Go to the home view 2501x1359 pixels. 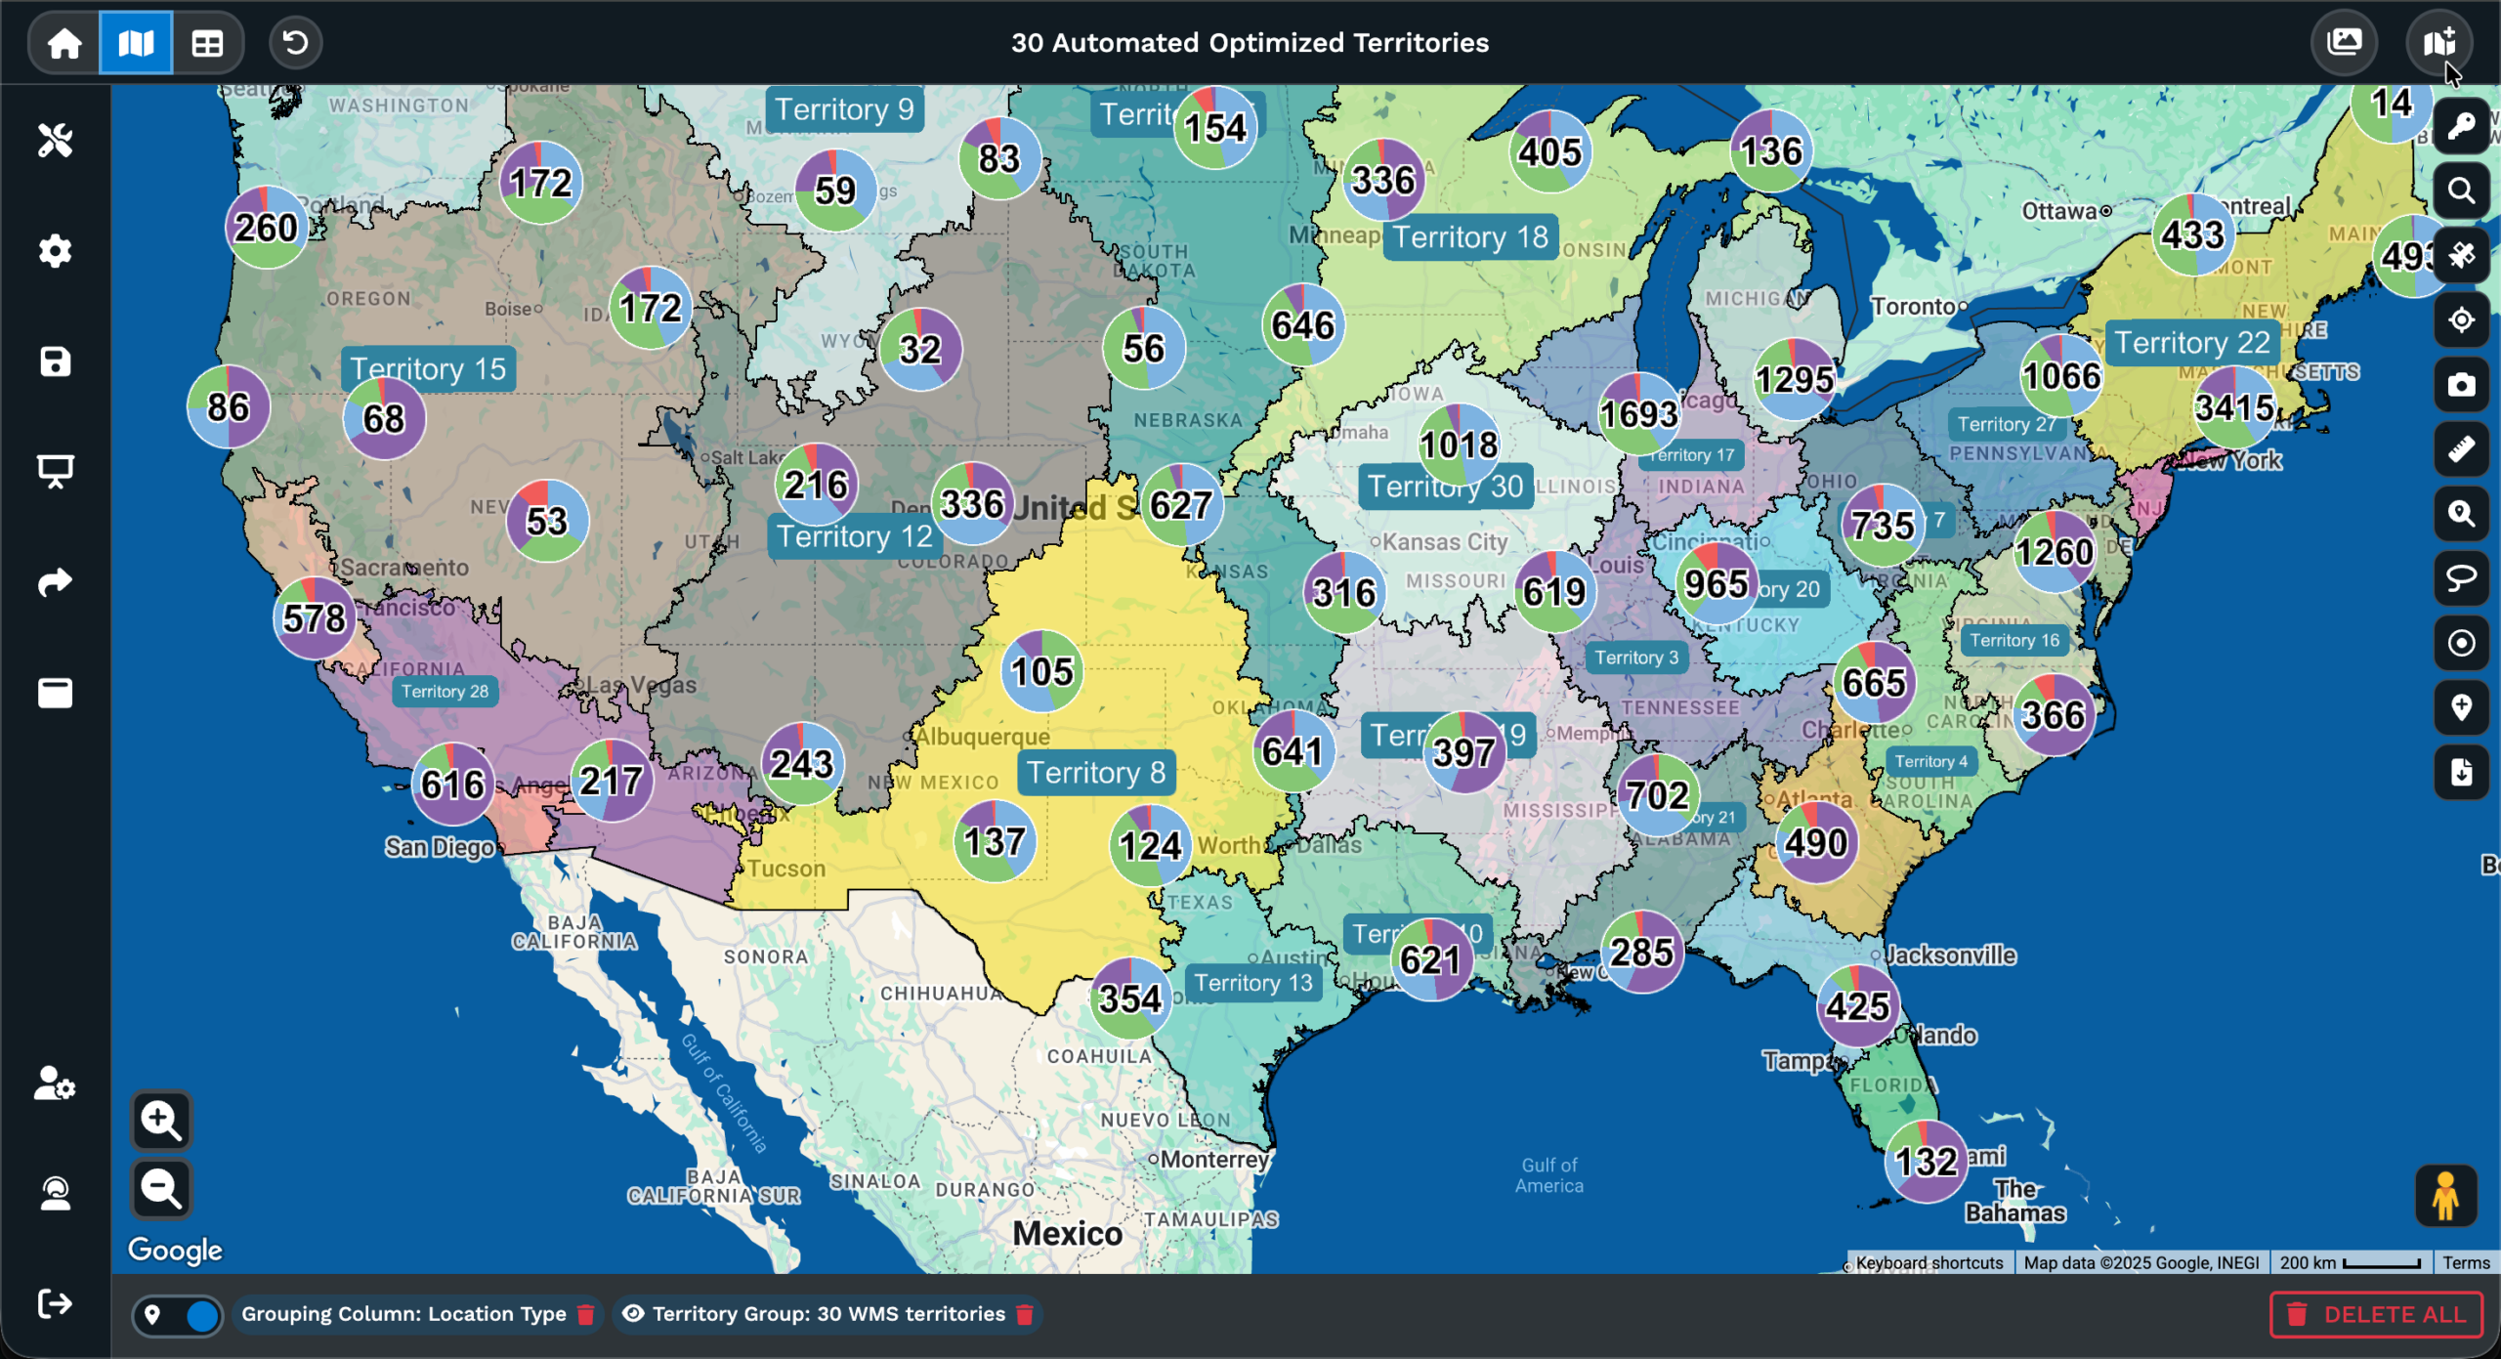point(63,42)
